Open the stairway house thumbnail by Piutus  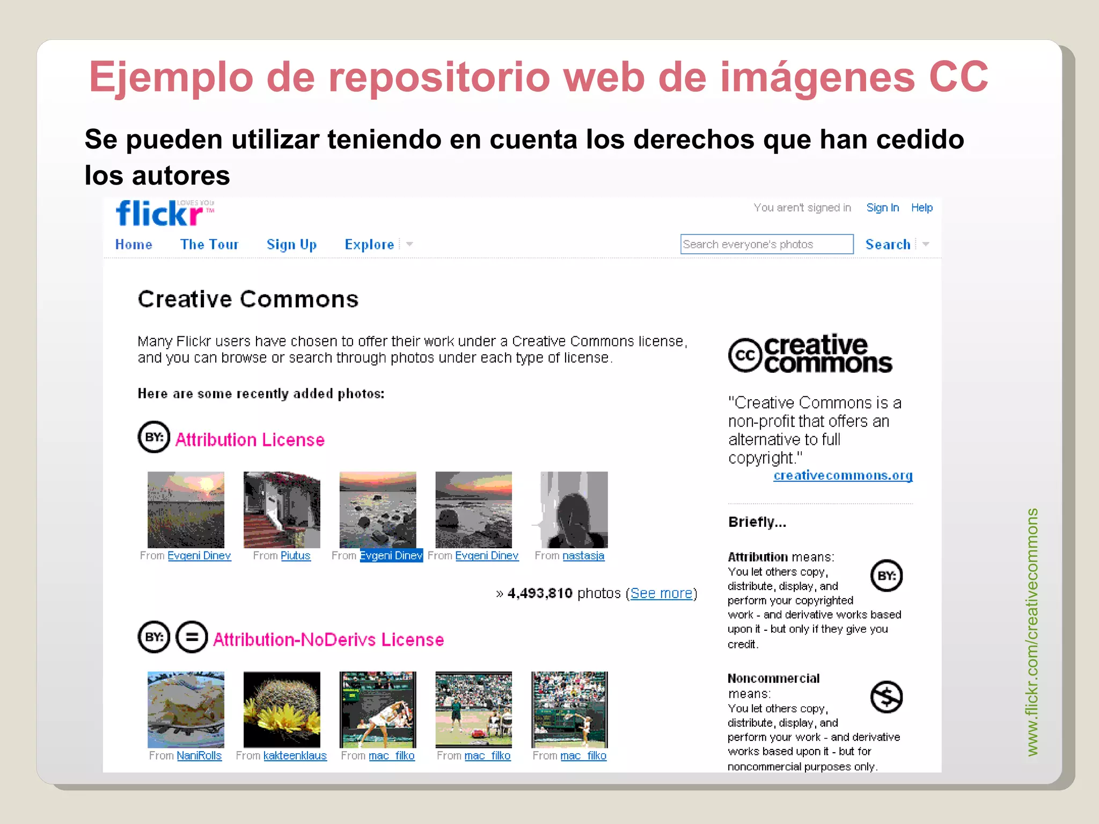(282, 510)
